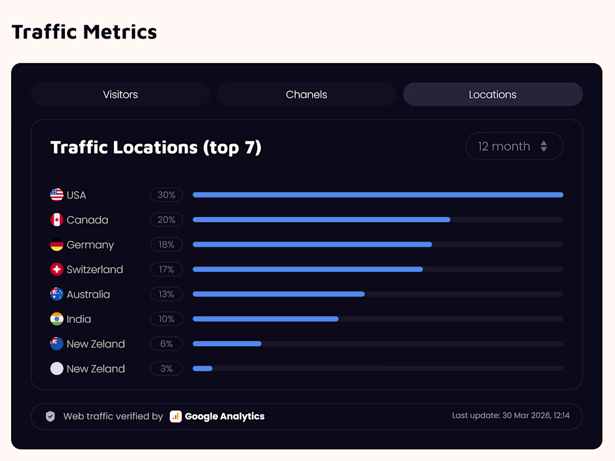Click the USA 30% progress bar

[x=378, y=195]
